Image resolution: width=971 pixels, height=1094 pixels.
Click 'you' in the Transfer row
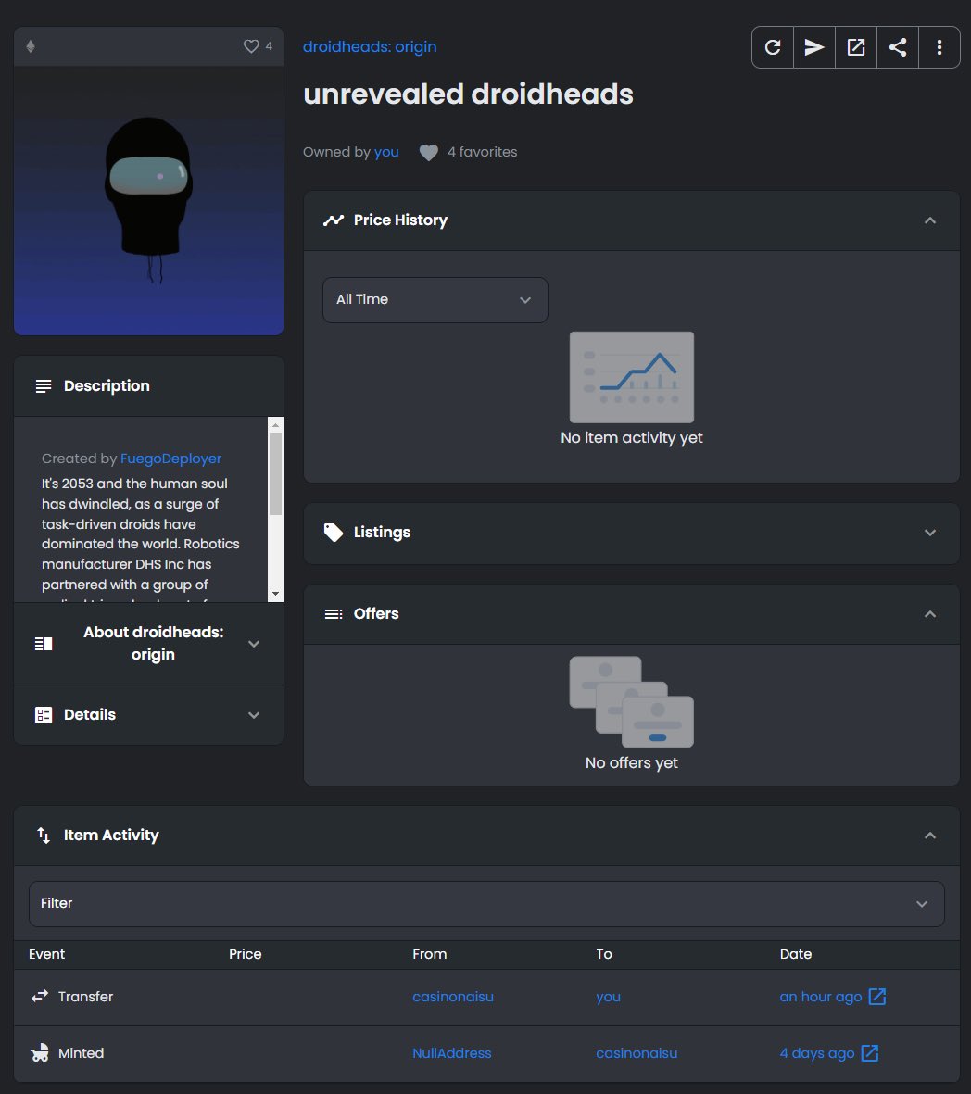[x=608, y=997]
